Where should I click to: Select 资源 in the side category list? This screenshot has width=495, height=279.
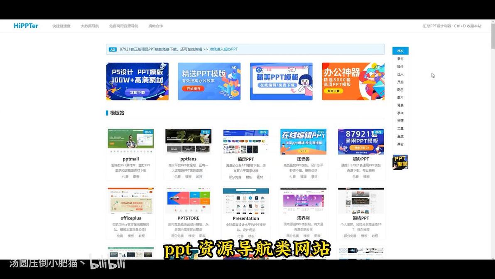tap(400, 121)
